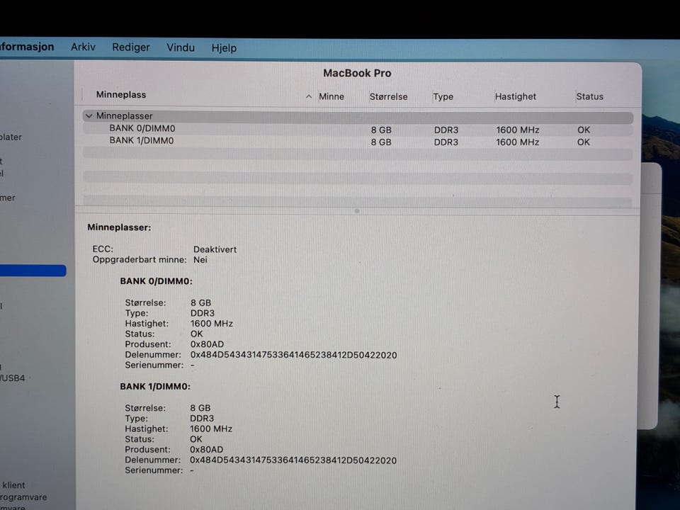
Task: Click Status OK in BANK 1 details
Action: pyautogui.click(x=196, y=439)
